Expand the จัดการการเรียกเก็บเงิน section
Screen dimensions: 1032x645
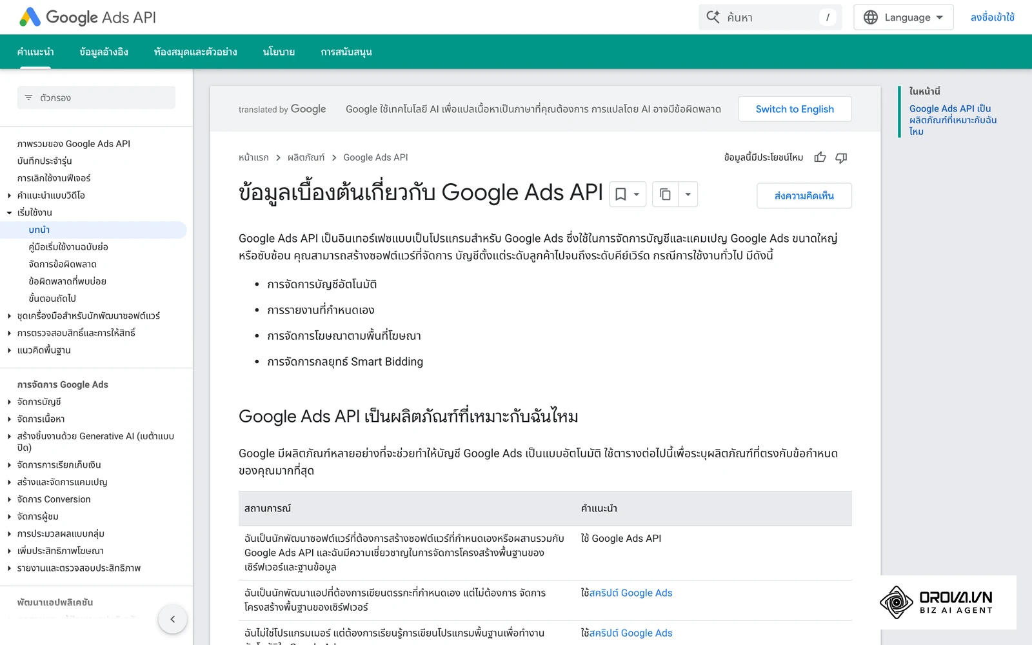tap(9, 465)
